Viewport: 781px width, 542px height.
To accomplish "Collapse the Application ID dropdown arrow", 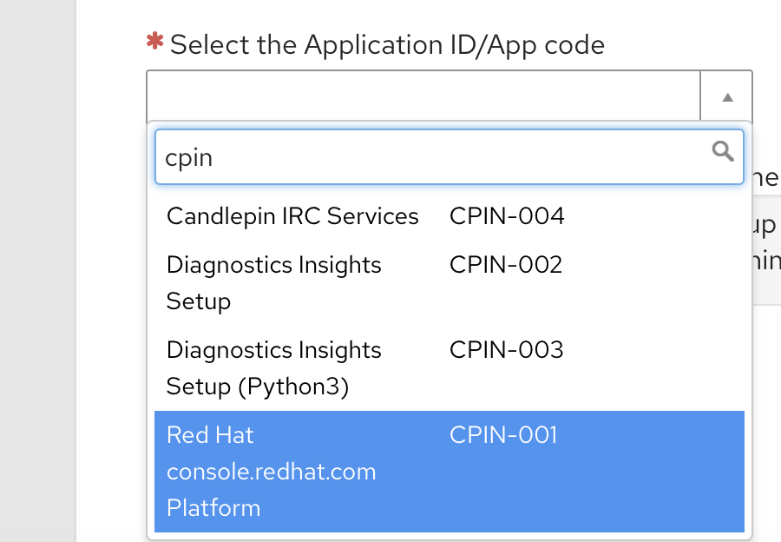I will click(727, 97).
